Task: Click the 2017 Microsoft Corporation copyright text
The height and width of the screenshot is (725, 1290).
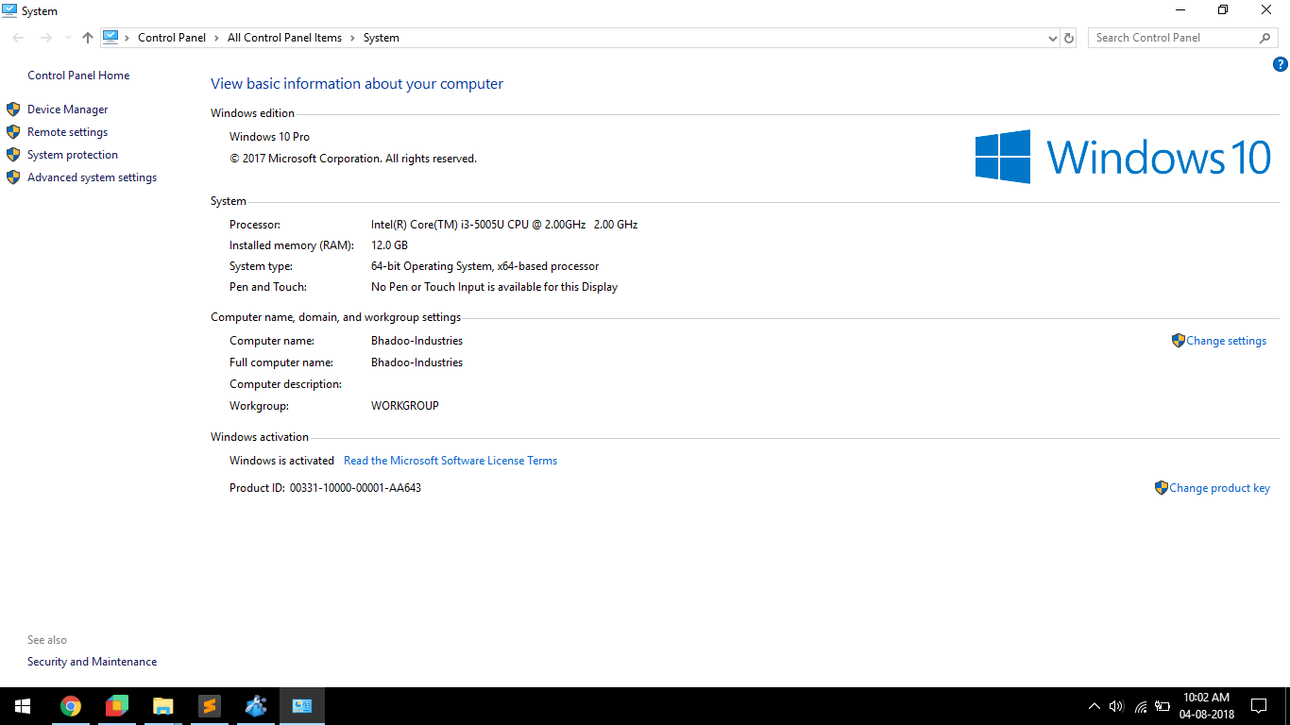Action: point(353,159)
